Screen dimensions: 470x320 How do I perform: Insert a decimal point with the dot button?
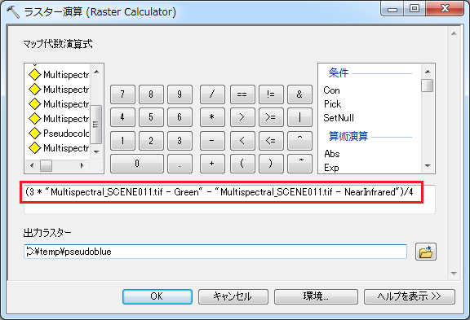point(180,164)
